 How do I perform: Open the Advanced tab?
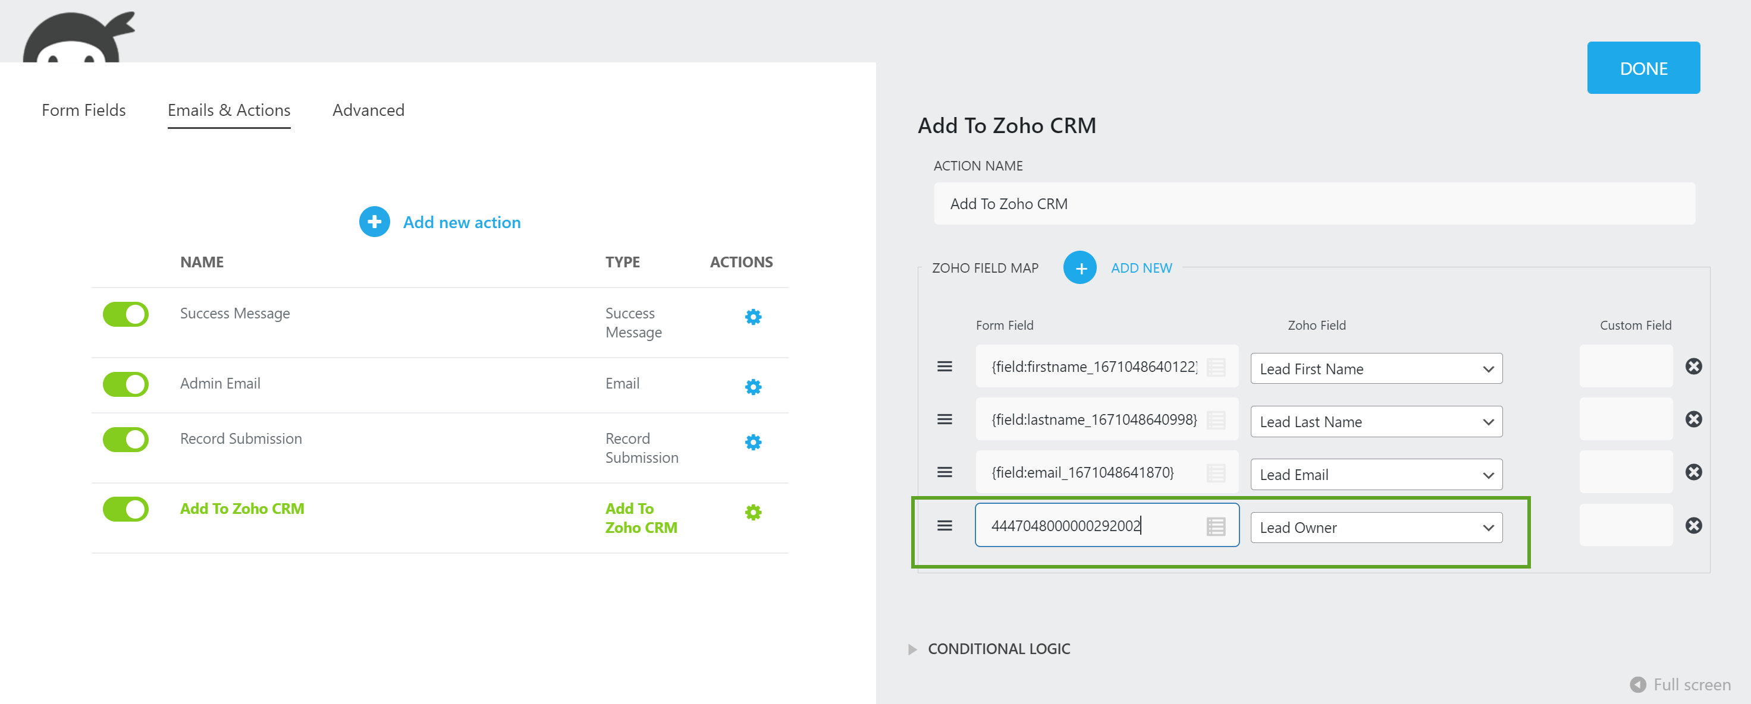(368, 110)
